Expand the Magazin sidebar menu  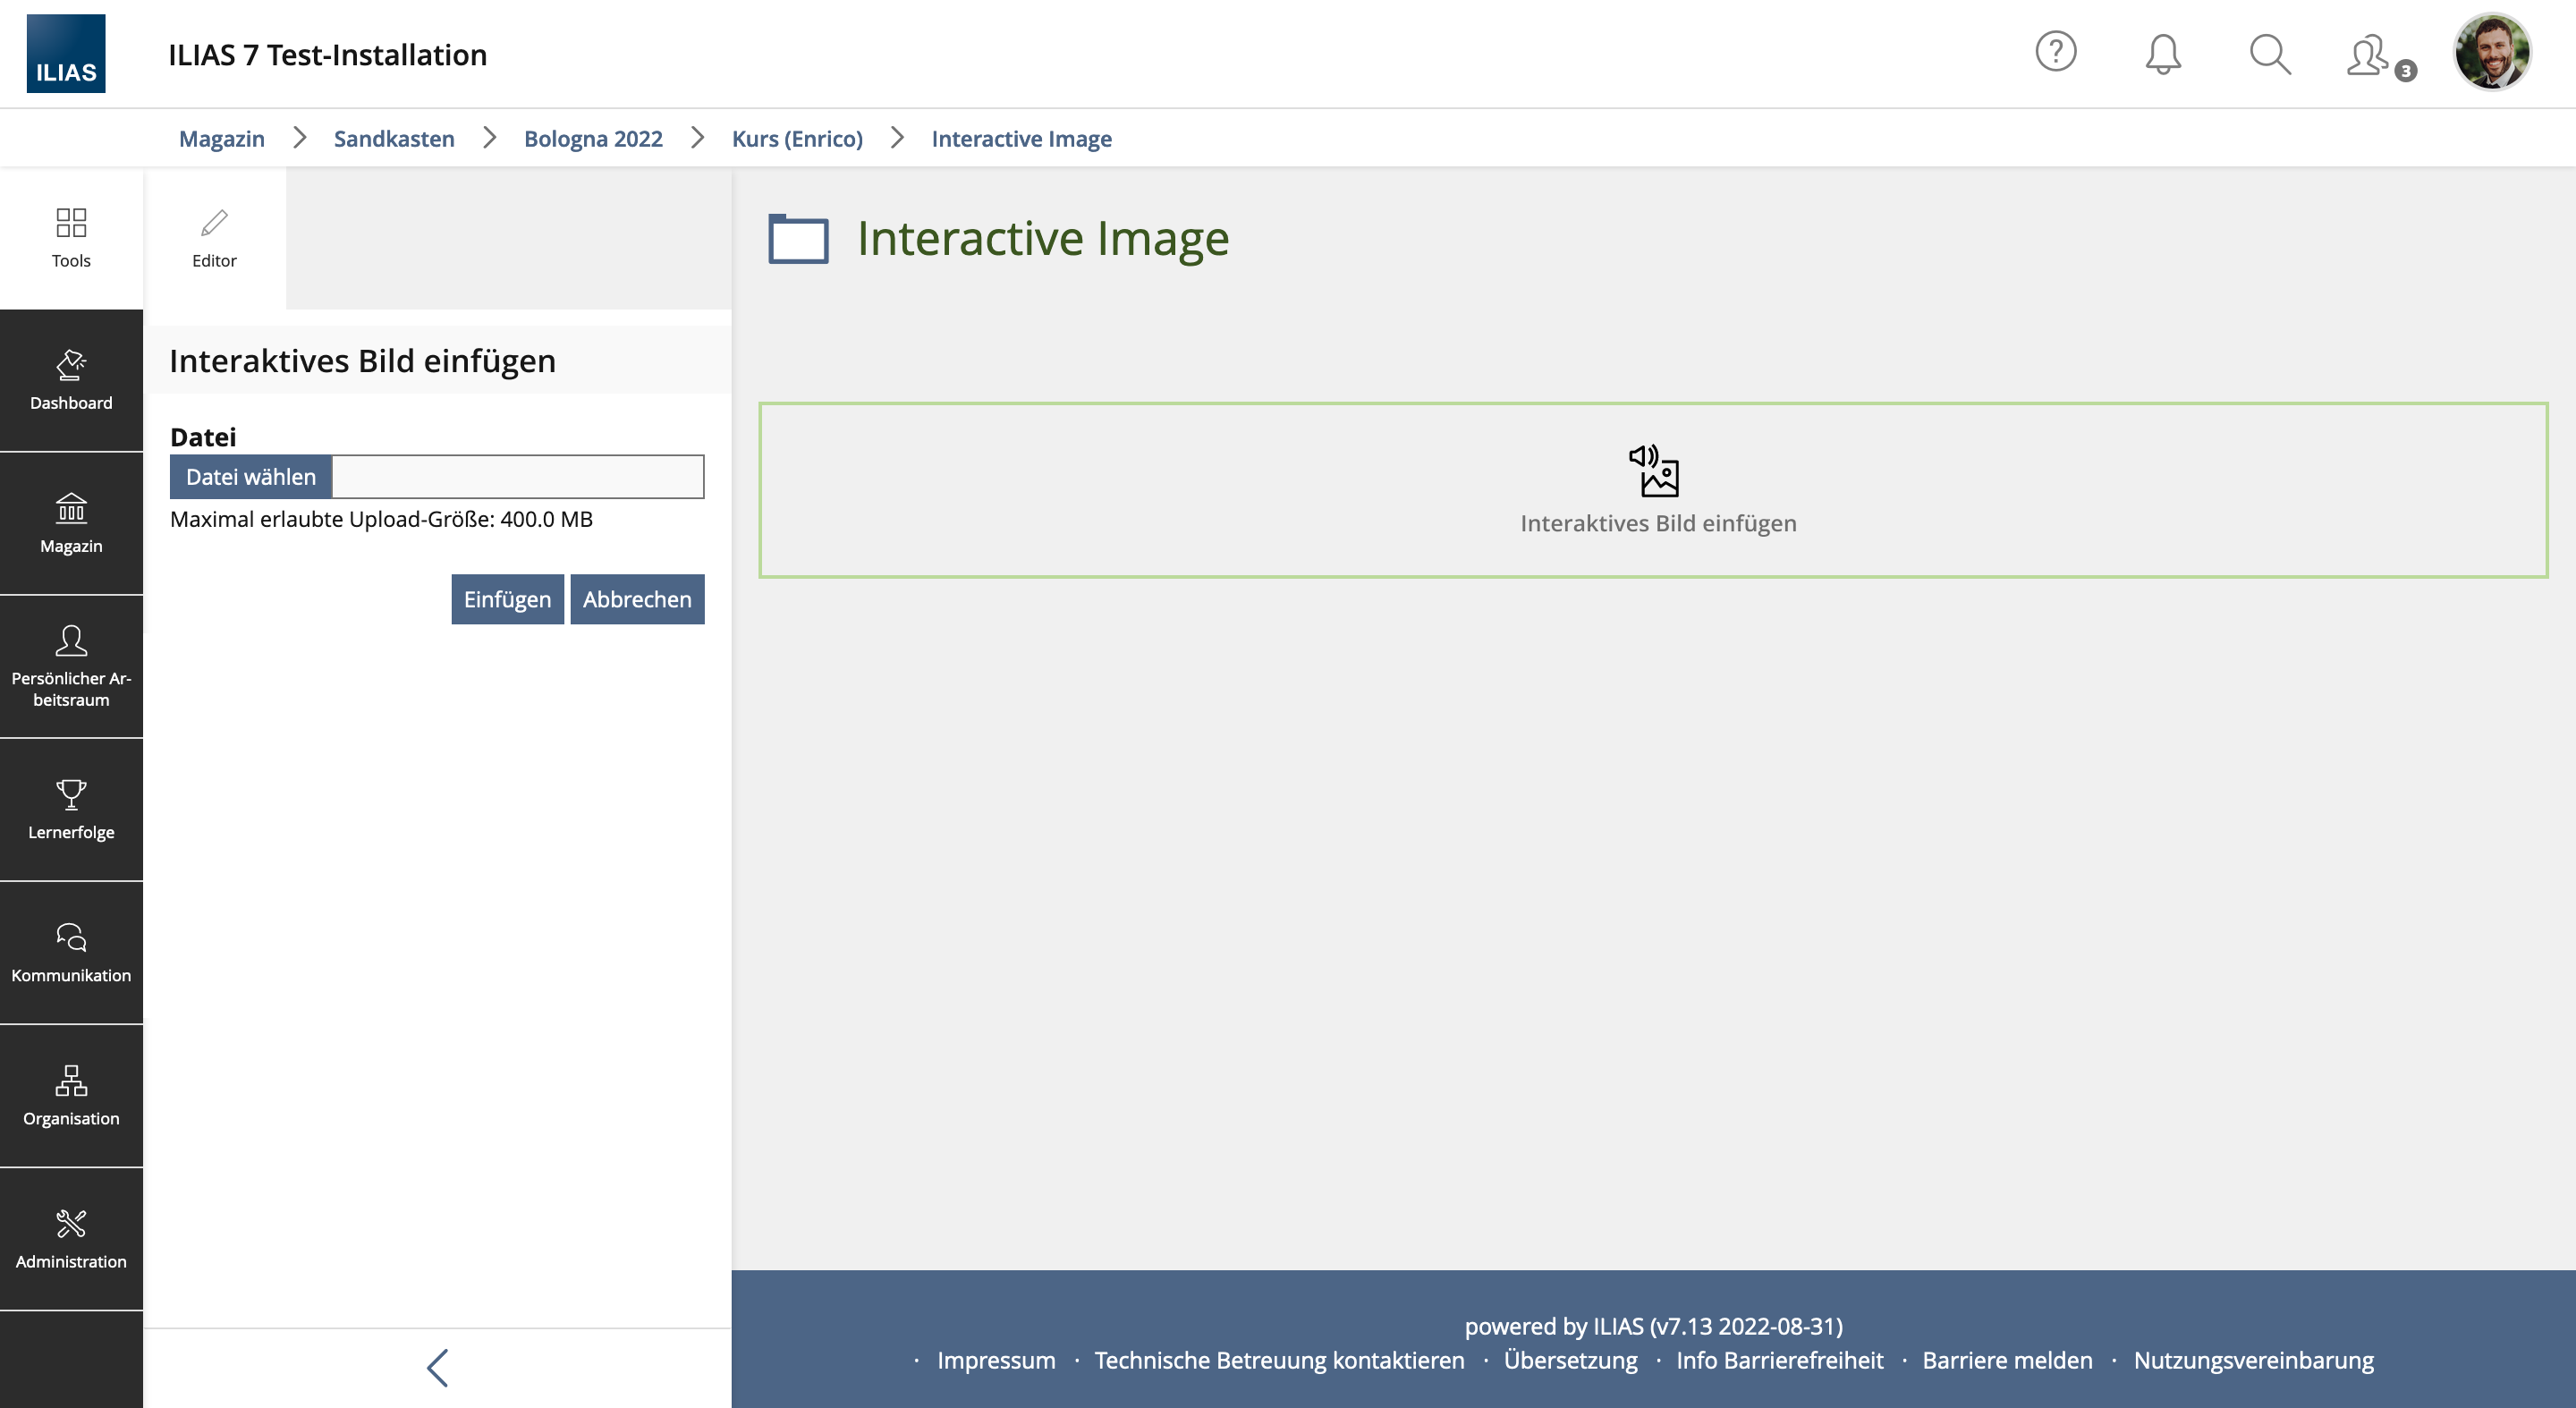[x=71, y=524]
